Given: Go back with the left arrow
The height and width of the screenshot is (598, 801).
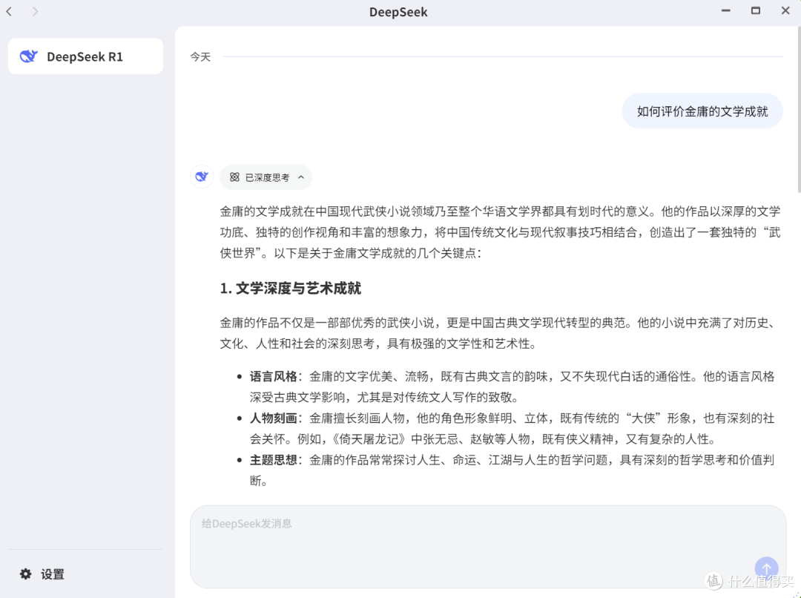Looking at the screenshot, I should click(9, 11).
